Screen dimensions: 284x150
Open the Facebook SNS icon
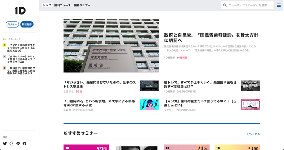click(24, 143)
